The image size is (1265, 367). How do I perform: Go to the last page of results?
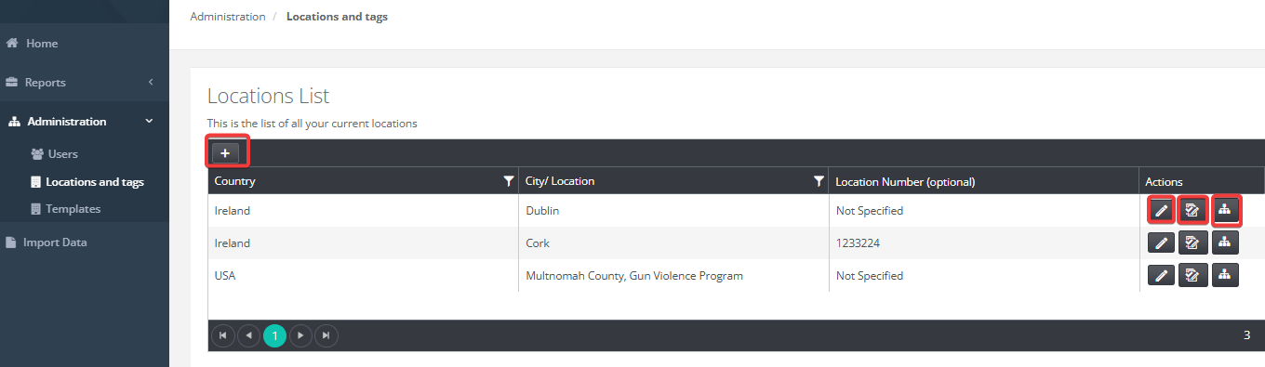click(x=326, y=335)
